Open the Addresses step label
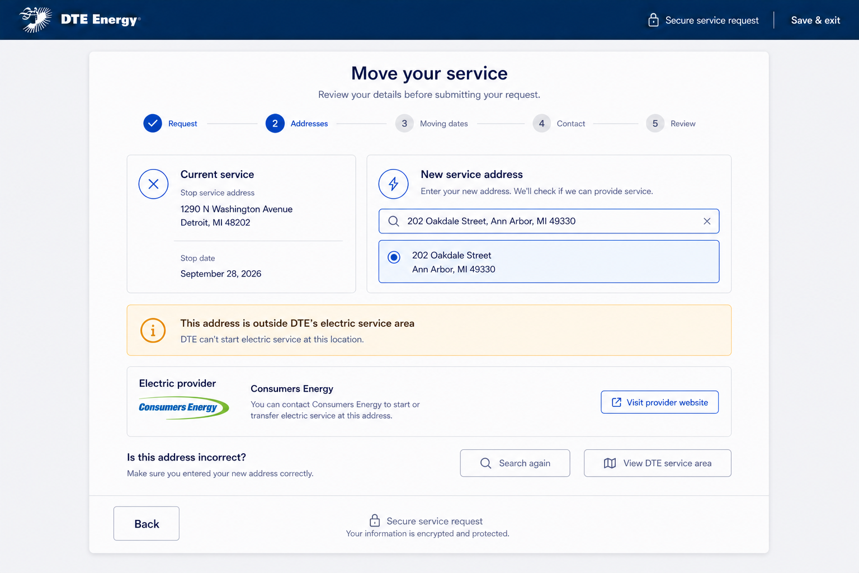Screen dimensions: 859x573 309,124
